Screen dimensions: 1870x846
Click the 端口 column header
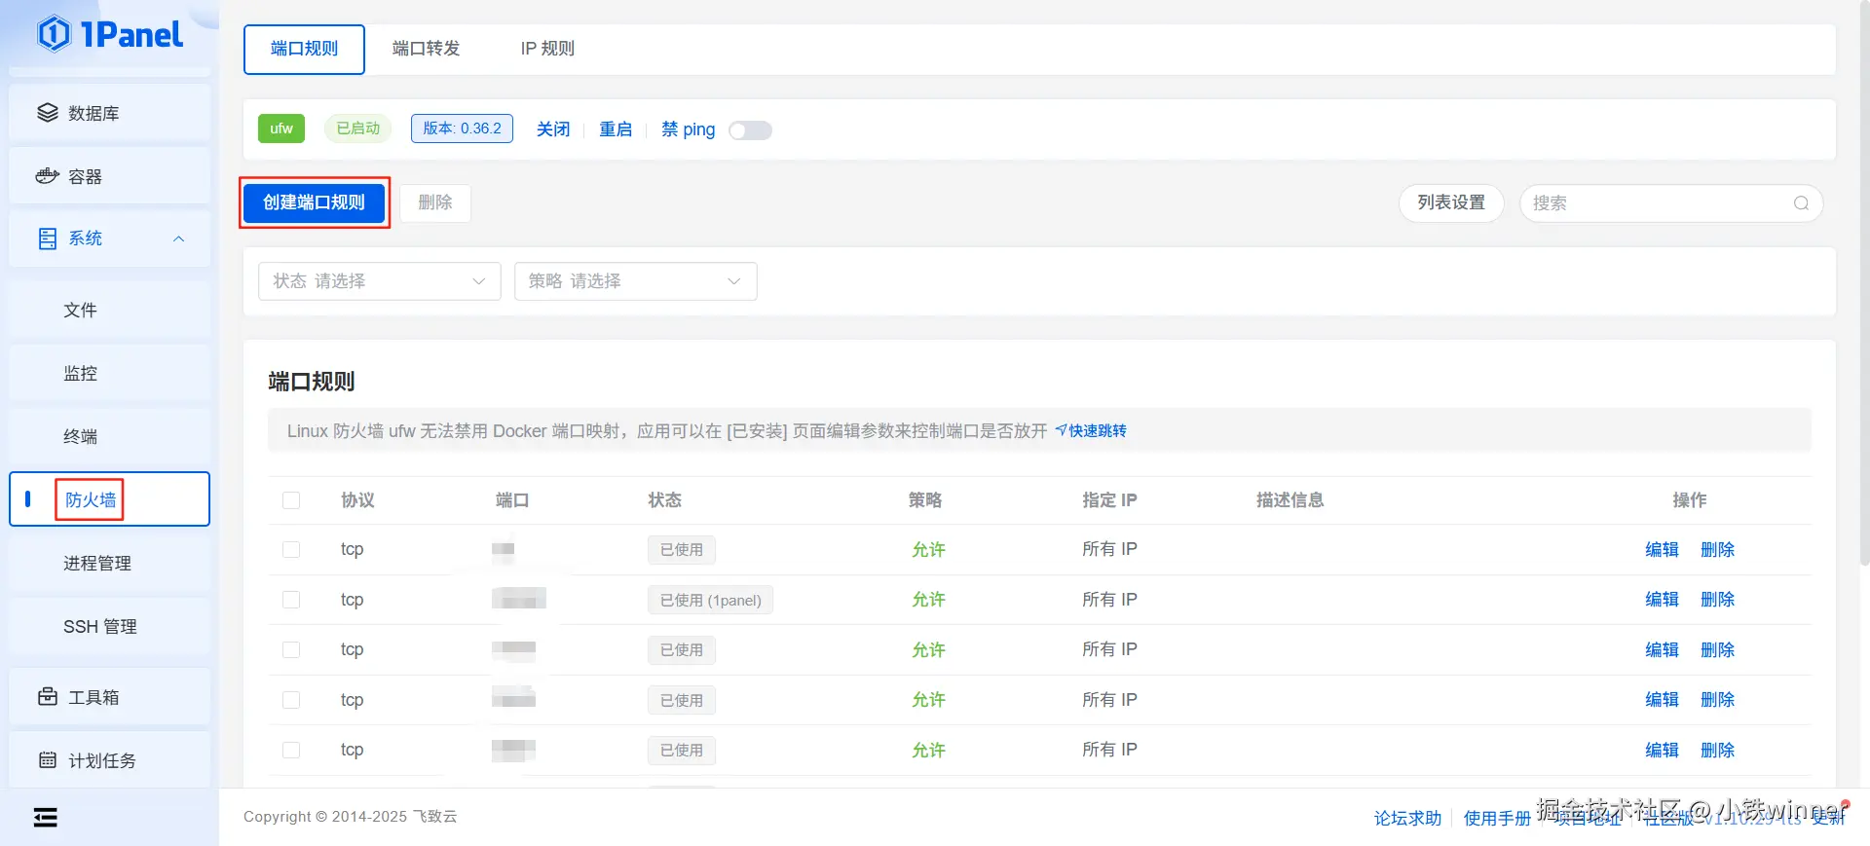point(512,500)
